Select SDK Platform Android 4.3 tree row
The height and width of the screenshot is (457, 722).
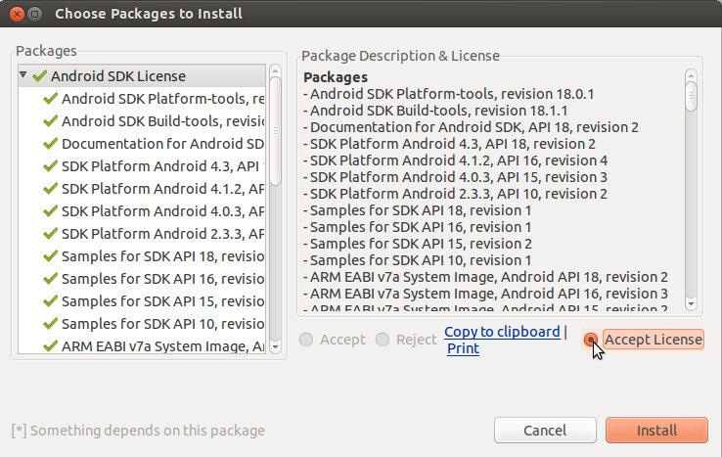coord(142,165)
